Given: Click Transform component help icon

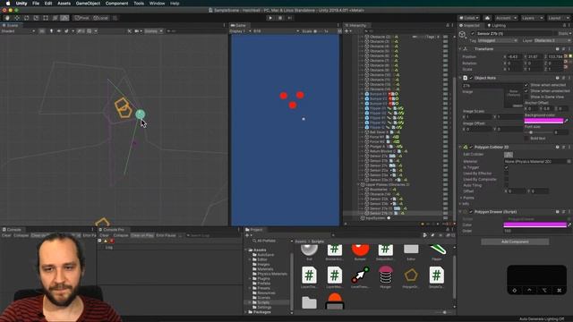Looking at the screenshot, I should [x=557, y=49].
